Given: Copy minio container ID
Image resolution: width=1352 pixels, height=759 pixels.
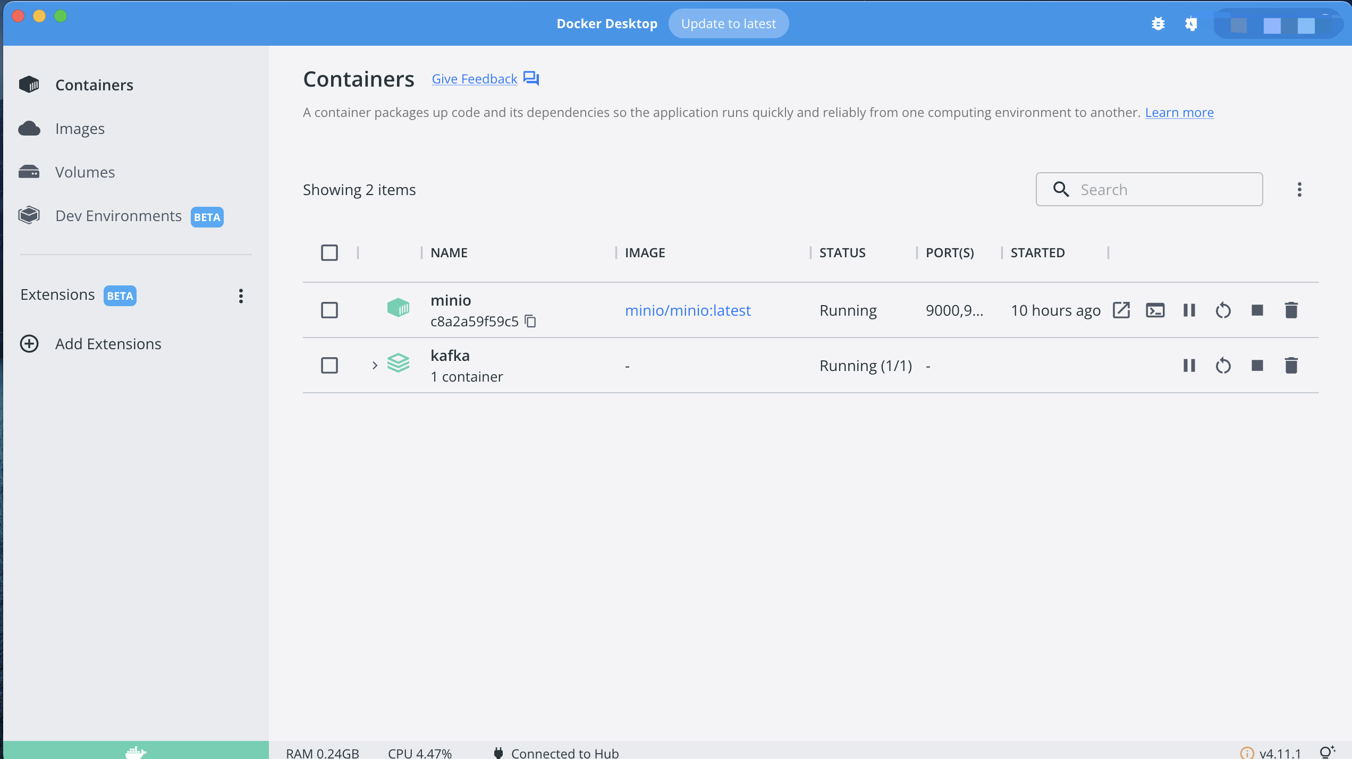Looking at the screenshot, I should point(530,321).
